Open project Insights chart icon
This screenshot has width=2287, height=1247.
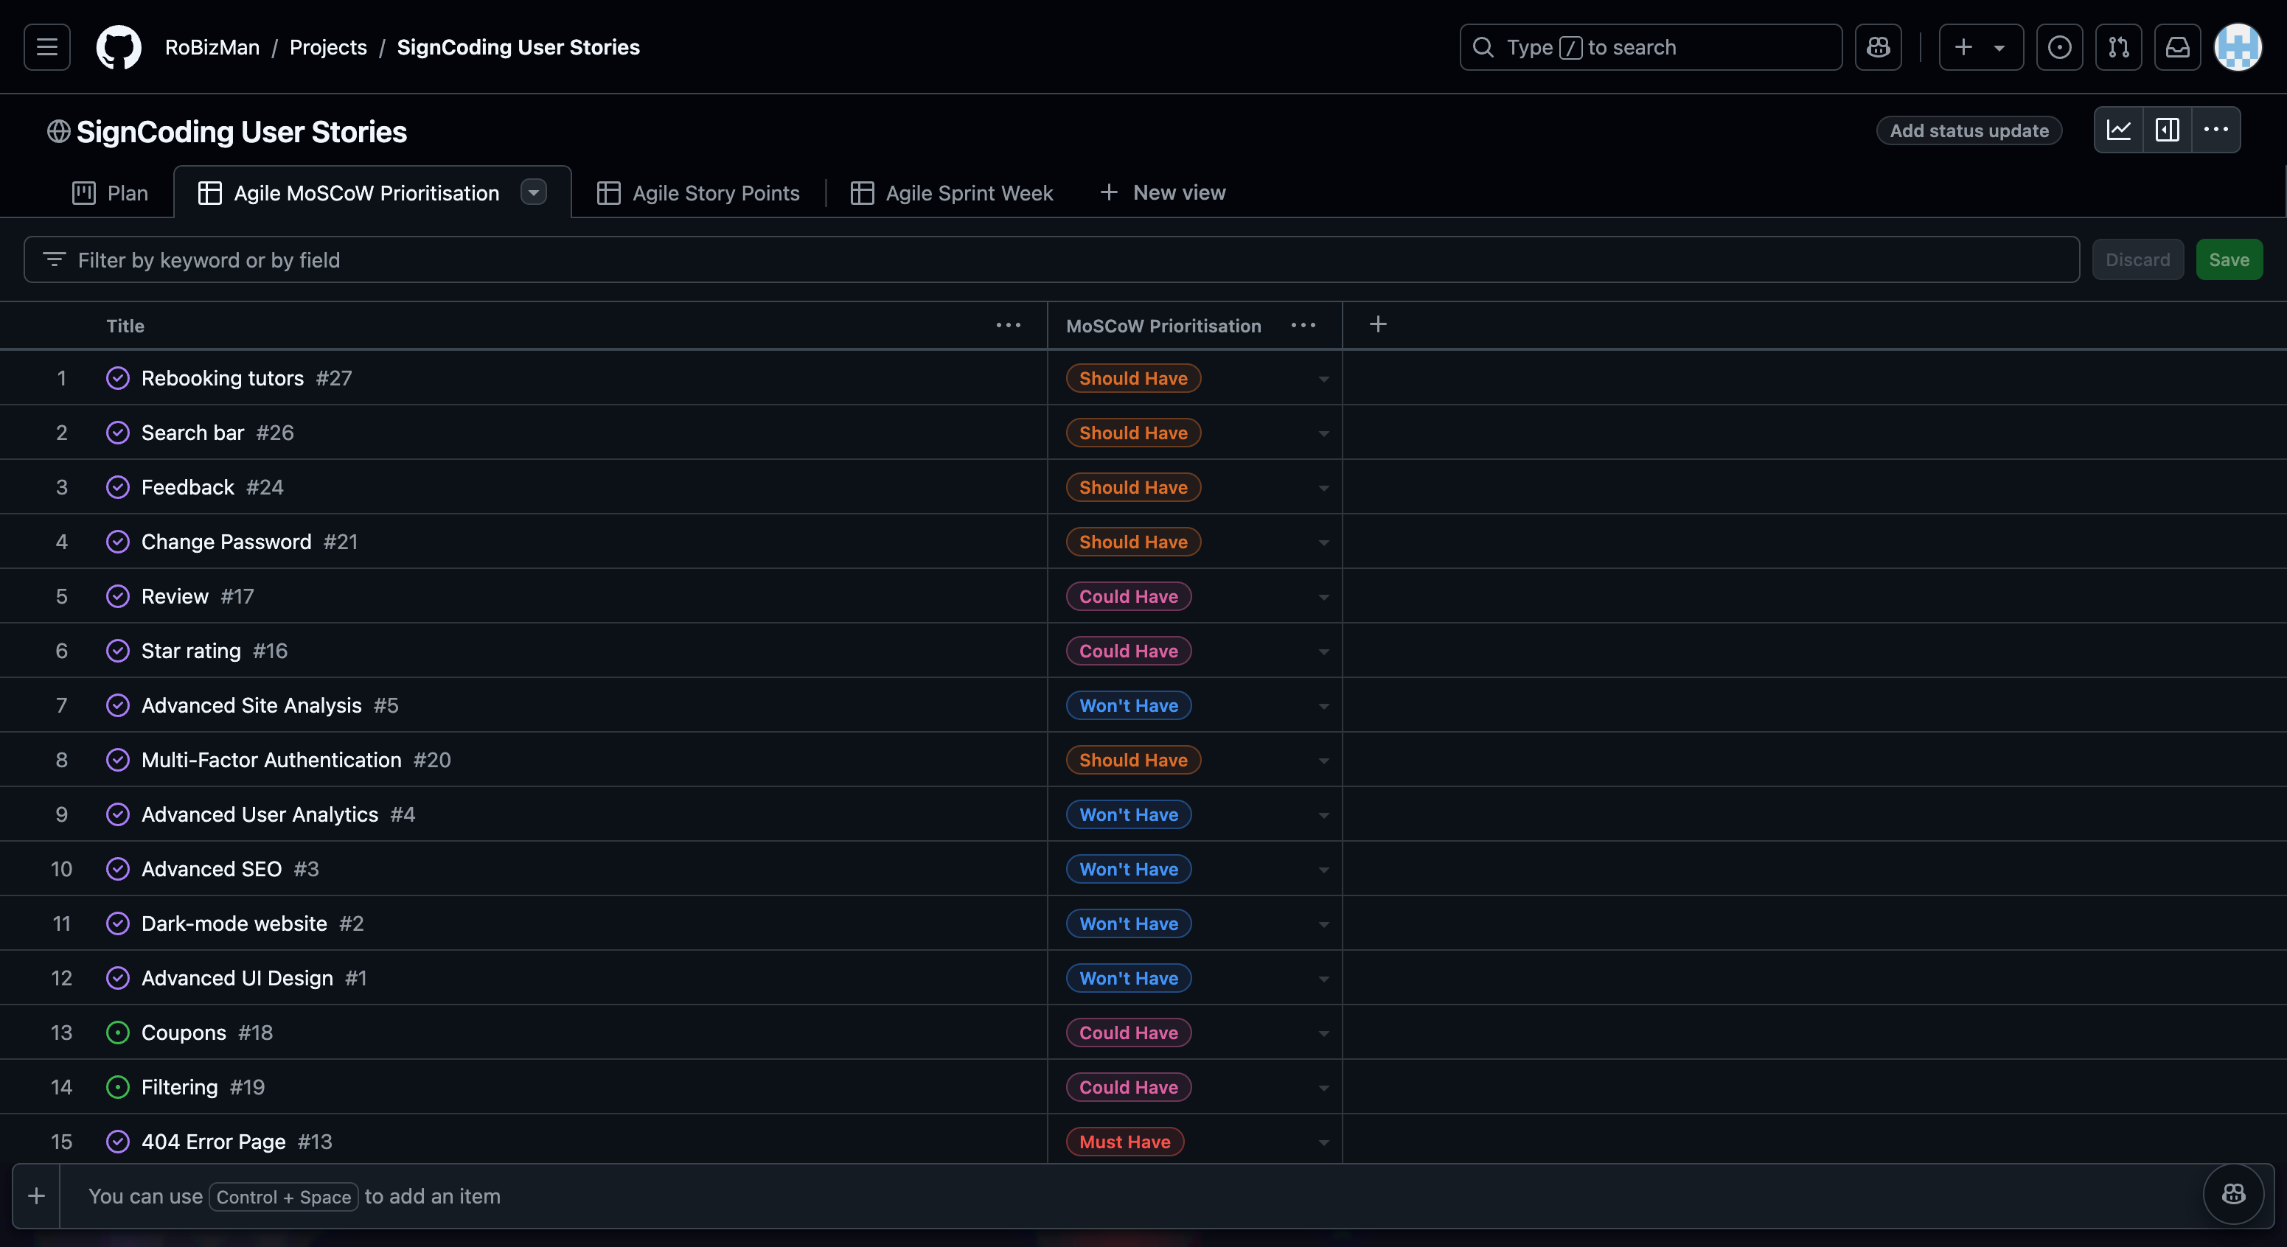[x=2118, y=130]
